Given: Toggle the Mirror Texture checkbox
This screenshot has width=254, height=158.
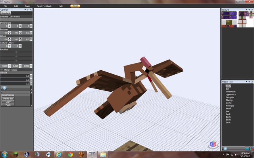Looking at the screenshot, I should [2, 70].
